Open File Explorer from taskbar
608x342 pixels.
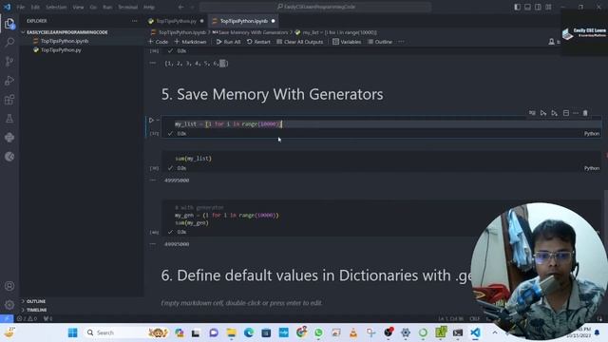click(231, 332)
